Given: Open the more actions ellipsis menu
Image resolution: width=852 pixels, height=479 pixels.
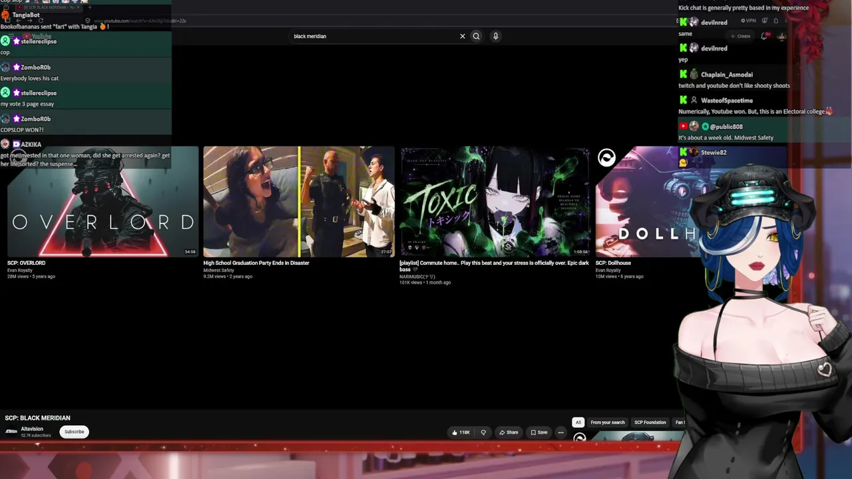Looking at the screenshot, I should coord(560,432).
